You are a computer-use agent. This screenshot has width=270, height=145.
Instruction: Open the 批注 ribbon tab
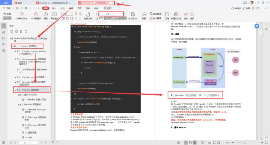[63, 8]
